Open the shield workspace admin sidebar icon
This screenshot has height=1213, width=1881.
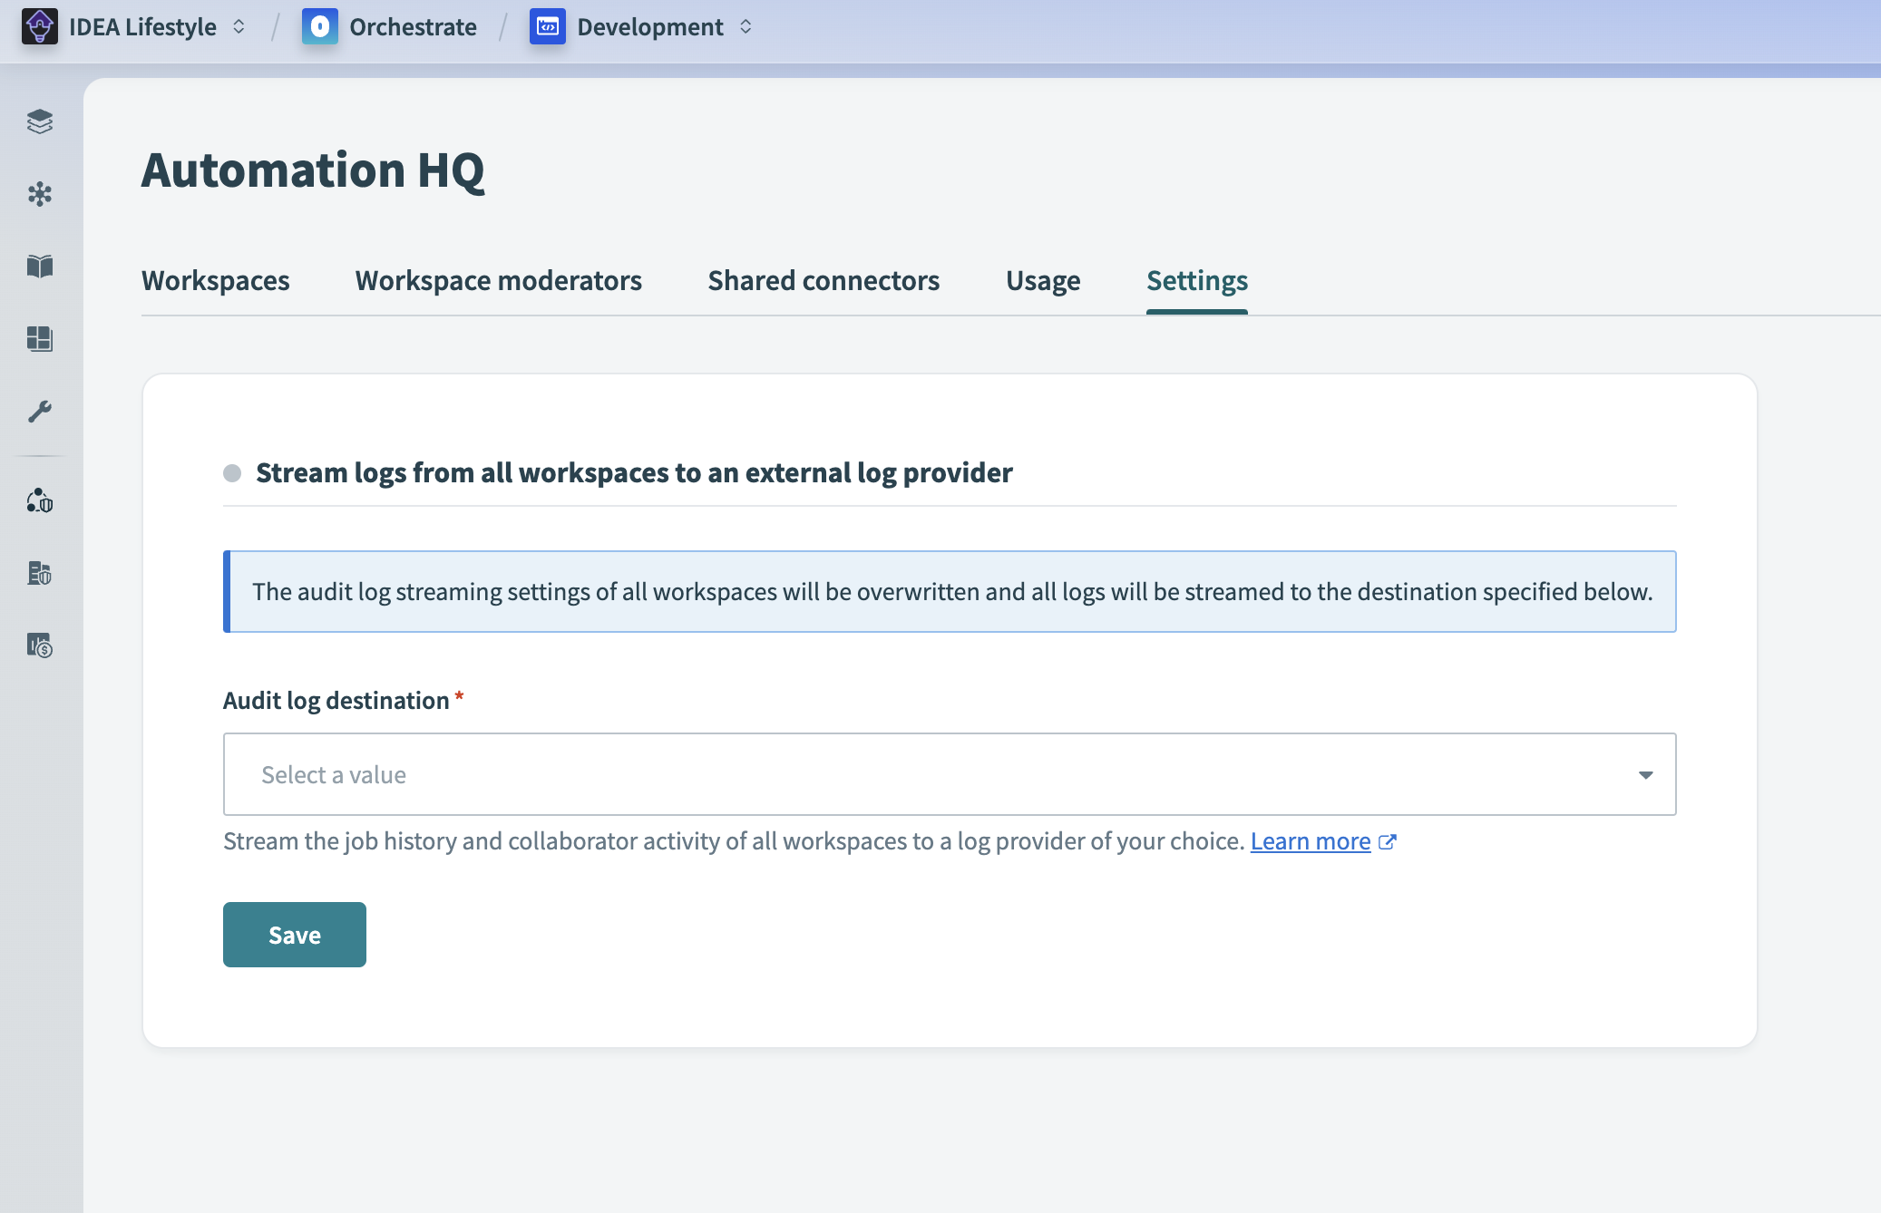[40, 500]
